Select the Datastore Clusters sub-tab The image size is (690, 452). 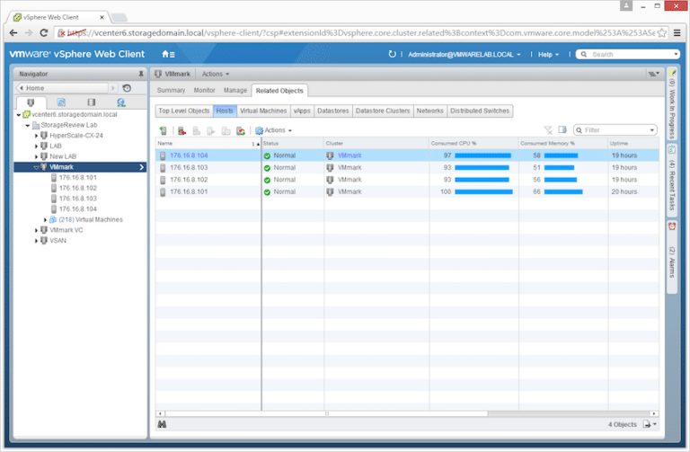383,111
